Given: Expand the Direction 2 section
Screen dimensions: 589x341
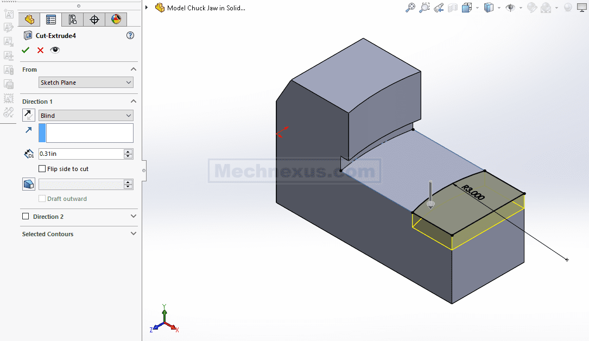Looking at the screenshot, I should 134,216.
